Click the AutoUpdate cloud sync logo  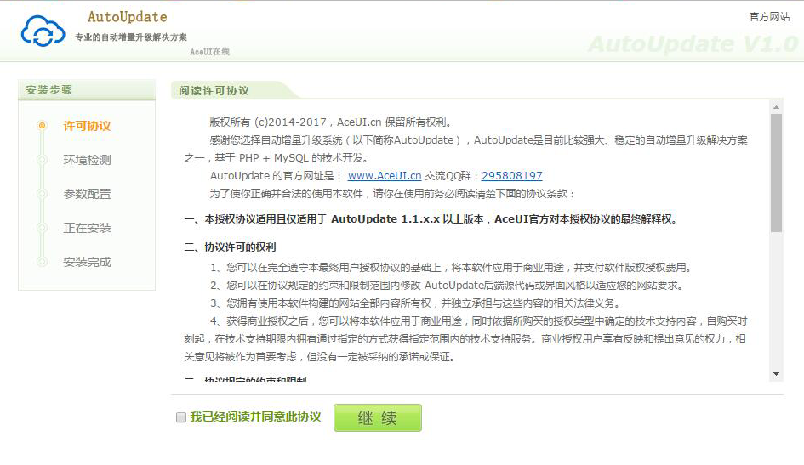(43, 31)
